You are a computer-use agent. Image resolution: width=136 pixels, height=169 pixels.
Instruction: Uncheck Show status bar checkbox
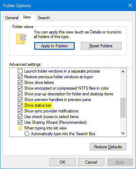pyautogui.click(x=20, y=105)
